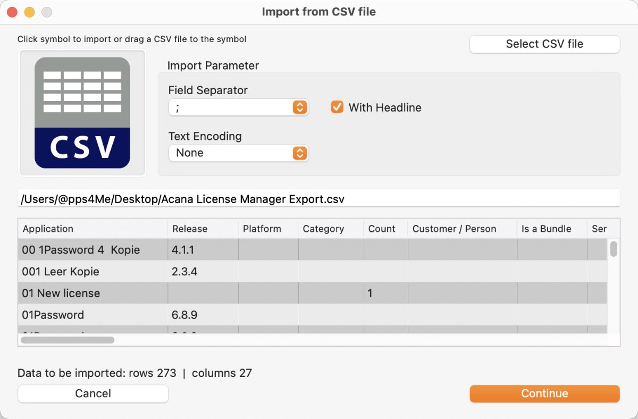This screenshot has height=419, width=638.
Task: Click the Cancel button
Action: point(93,393)
